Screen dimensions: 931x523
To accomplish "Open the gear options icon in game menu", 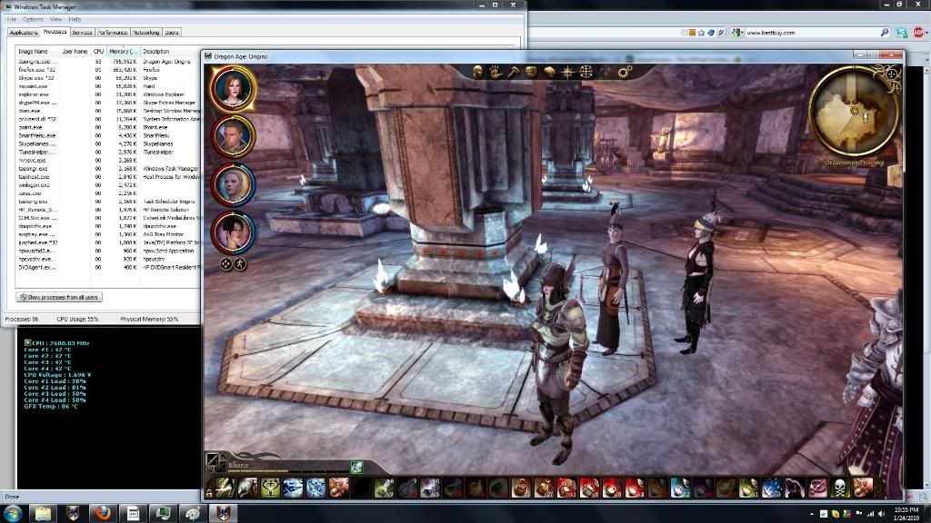I will (x=625, y=72).
